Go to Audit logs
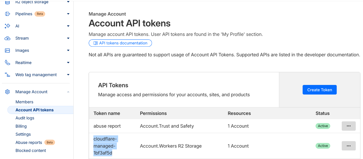This screenshot has width=363, height=159. 25,118
